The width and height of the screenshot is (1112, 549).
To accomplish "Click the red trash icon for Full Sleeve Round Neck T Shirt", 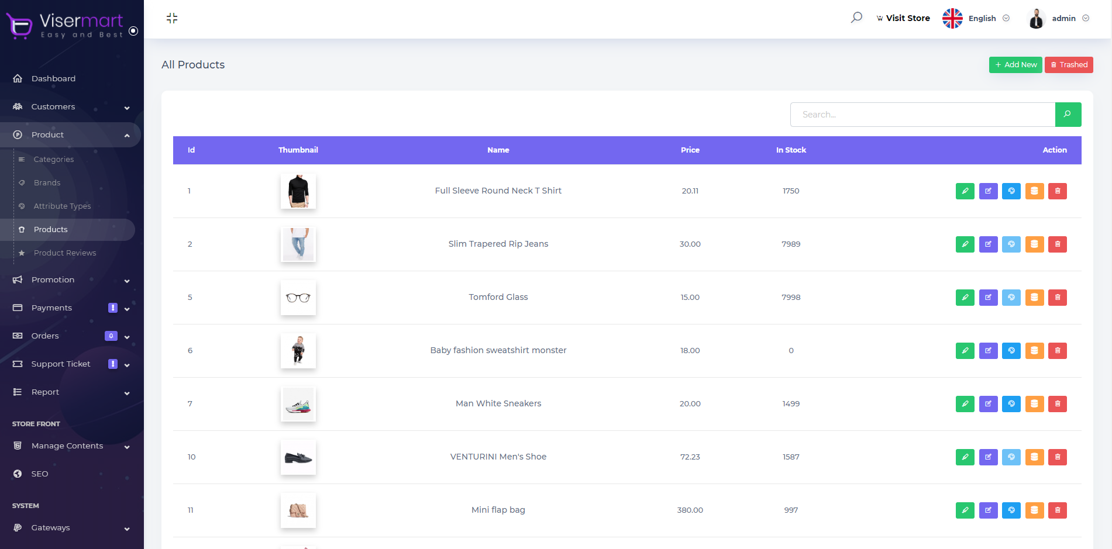I will (1058, 191).
